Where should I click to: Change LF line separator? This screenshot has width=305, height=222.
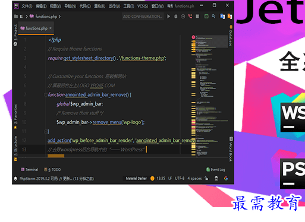point(170,179)
